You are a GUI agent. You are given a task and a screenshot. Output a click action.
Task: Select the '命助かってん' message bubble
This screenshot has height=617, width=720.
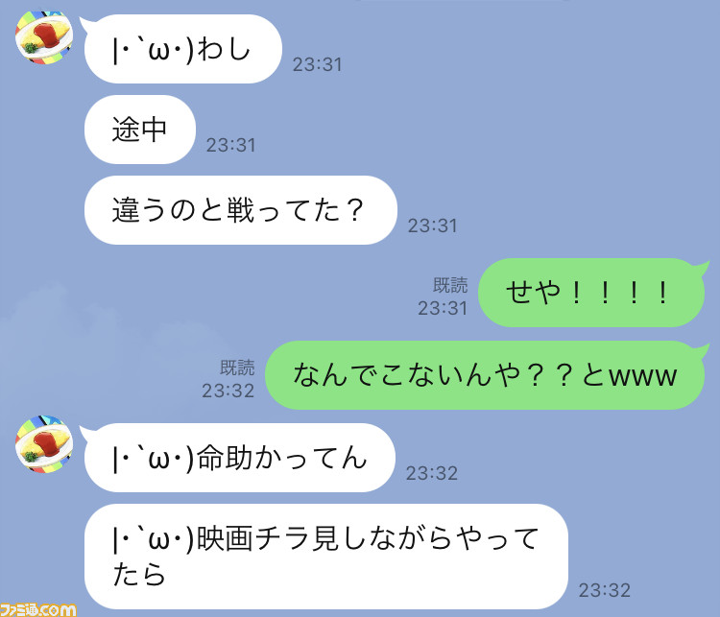click(240, 458)
